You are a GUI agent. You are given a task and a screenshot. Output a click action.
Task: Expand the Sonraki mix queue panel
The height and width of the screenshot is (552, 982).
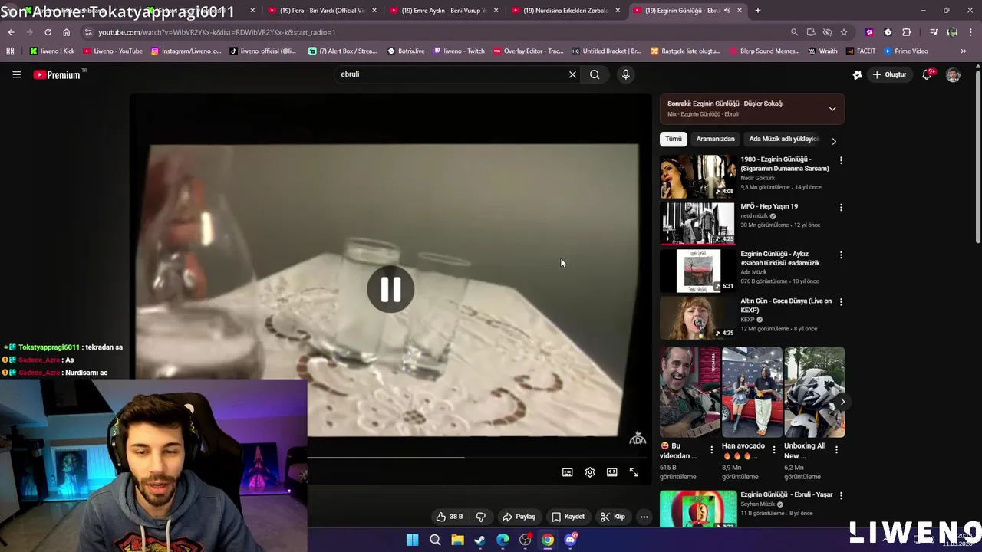(x=832, y=109)
